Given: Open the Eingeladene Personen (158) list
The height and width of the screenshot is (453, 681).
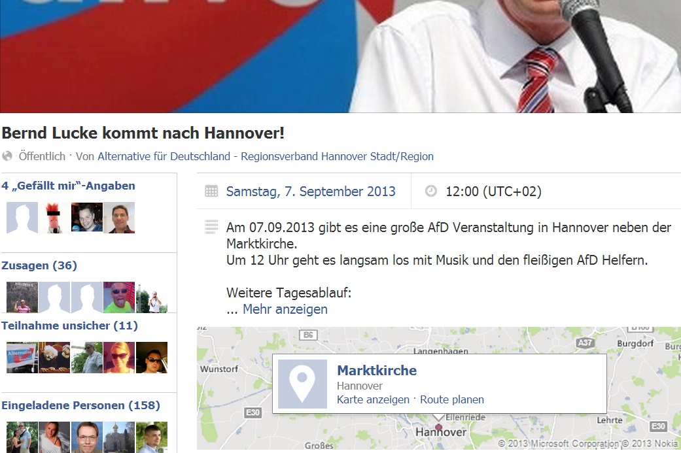Looking at the screenshot, I should (x=80, y=405).
